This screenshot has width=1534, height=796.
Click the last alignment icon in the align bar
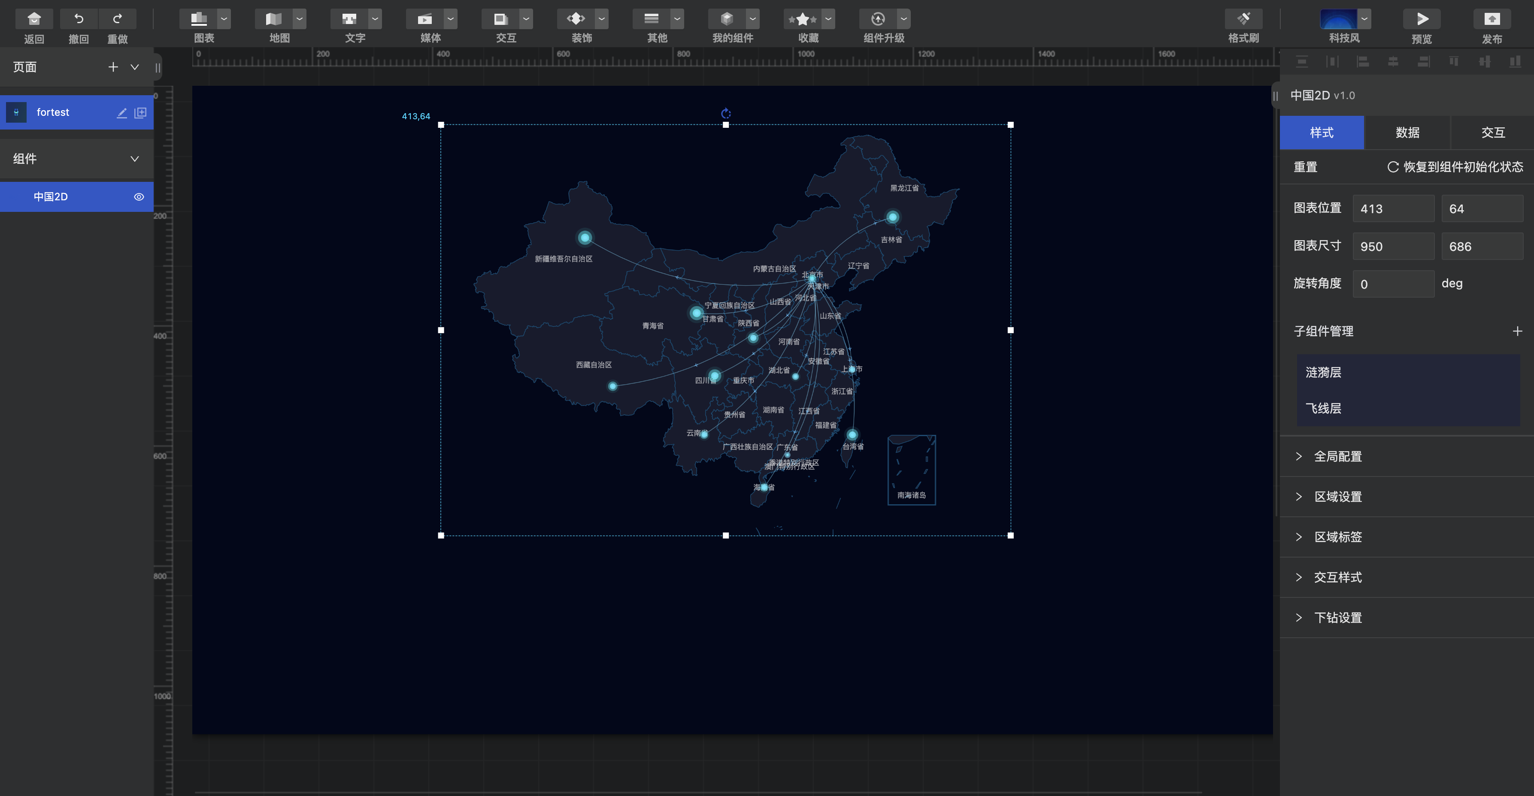click(x=1515, y=62)
